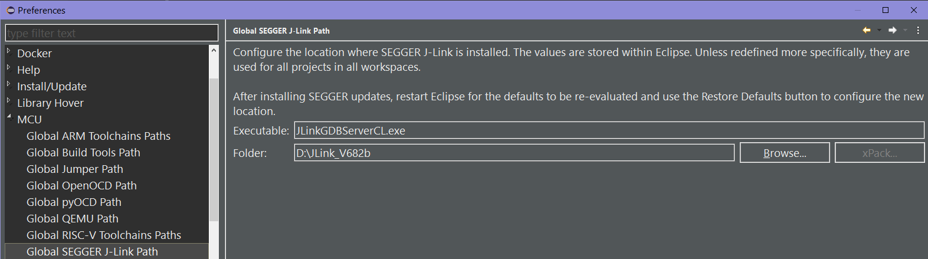
Task: Click the xPack... button
Action: click(x=880, y=153)
